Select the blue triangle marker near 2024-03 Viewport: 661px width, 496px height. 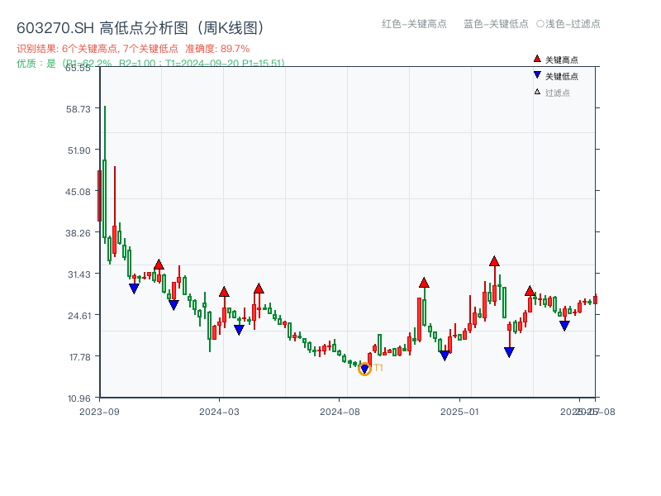[x=240, y=331]
